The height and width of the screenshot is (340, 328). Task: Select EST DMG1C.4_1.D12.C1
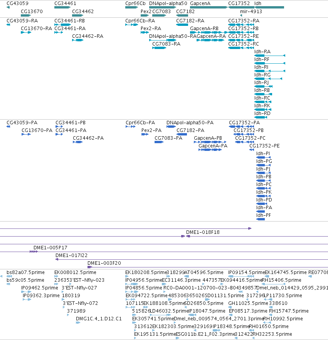tap(99, 319)
